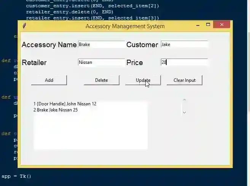Focus the Customer field containing Jake
This screenshot has height=186, width=250.
[184, 45]
